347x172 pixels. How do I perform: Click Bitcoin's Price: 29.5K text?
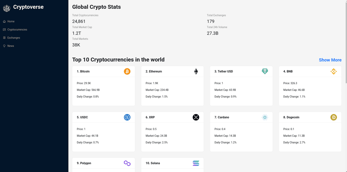coord(84,83)
